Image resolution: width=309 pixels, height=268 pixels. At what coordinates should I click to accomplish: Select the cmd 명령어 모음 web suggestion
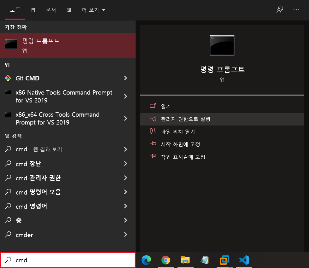pos(67,192)
